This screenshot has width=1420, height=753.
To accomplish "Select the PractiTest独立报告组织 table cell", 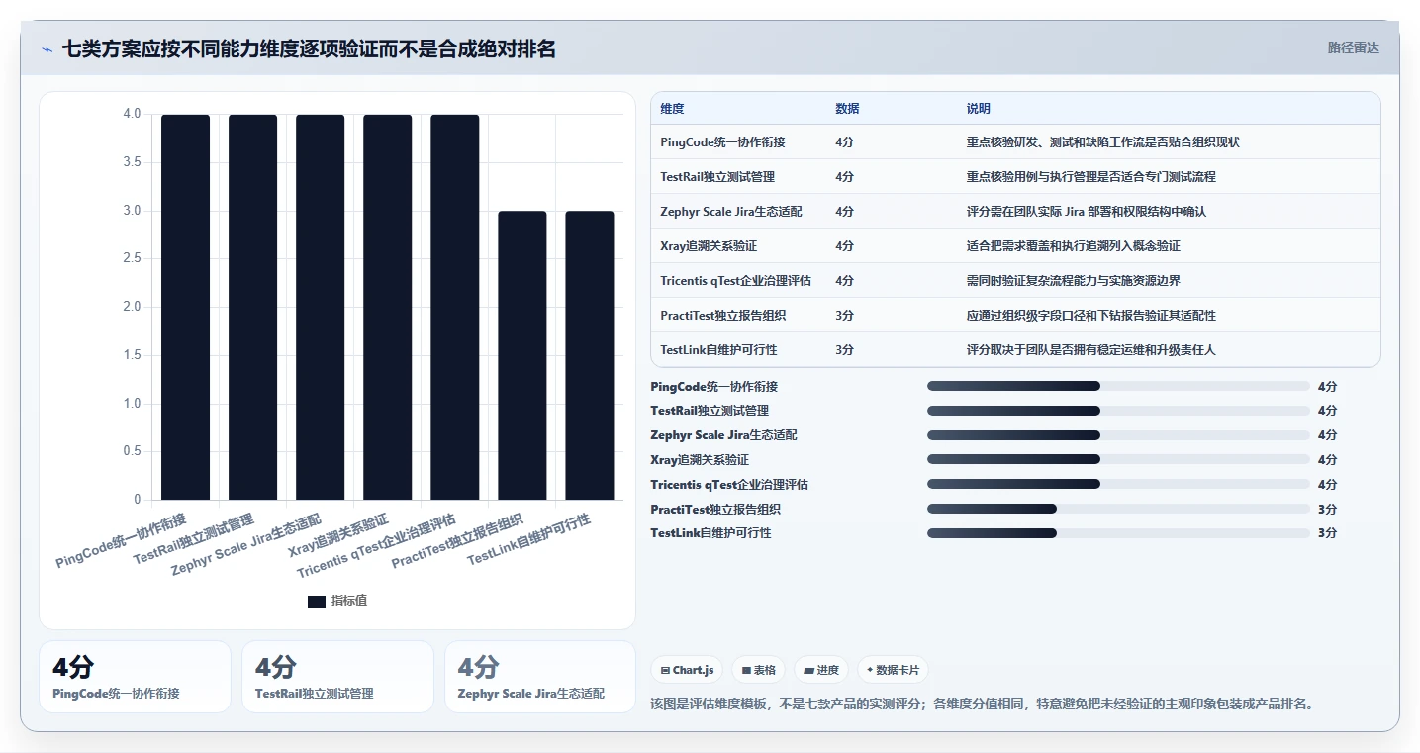I will [722, 316].
